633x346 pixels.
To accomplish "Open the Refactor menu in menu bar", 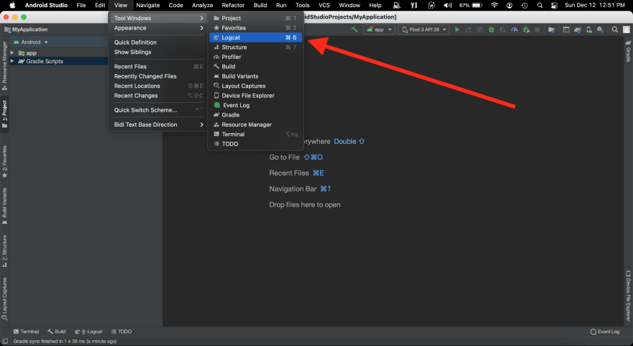I will tap(233, 5).
